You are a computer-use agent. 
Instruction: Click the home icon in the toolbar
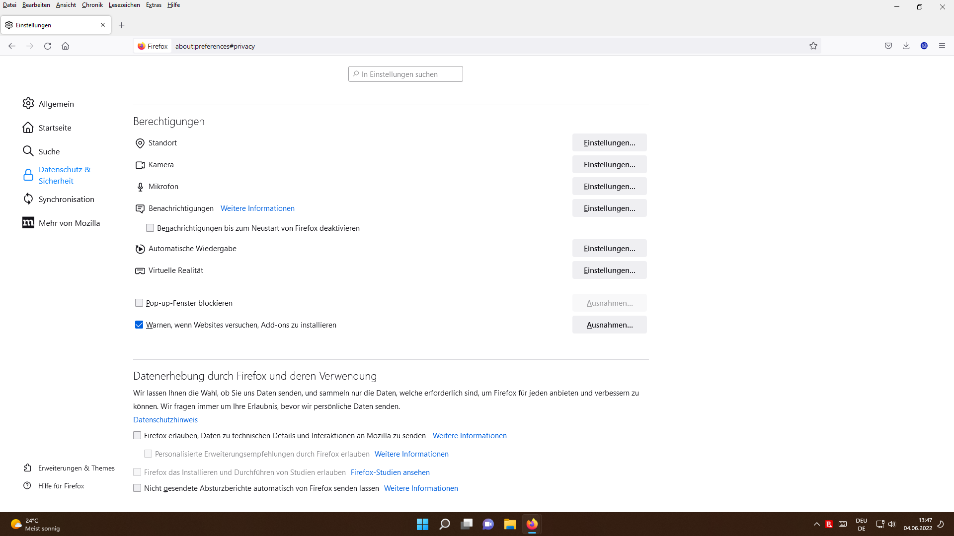pyautogui.click(x=65, y=46)
